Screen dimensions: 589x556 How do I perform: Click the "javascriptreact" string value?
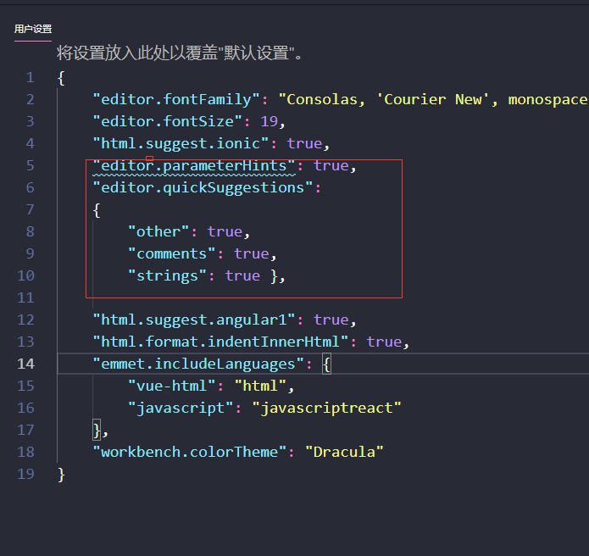point(326,408)
